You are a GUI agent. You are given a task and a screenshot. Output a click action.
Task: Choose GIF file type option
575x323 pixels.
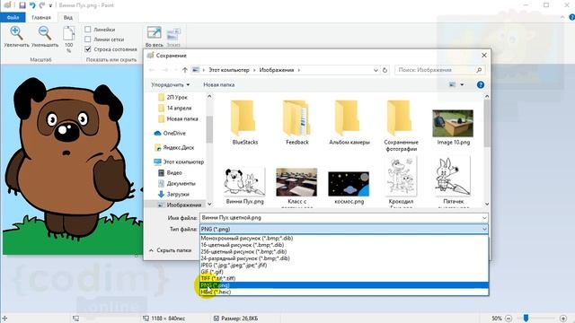coord(344,272)
